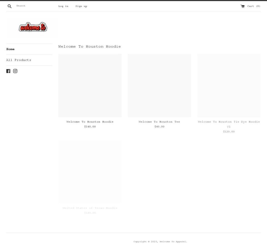Open the Instagram icon link
Image resolution: width=267 pixels, height=250 pixels.
point(15,71)
